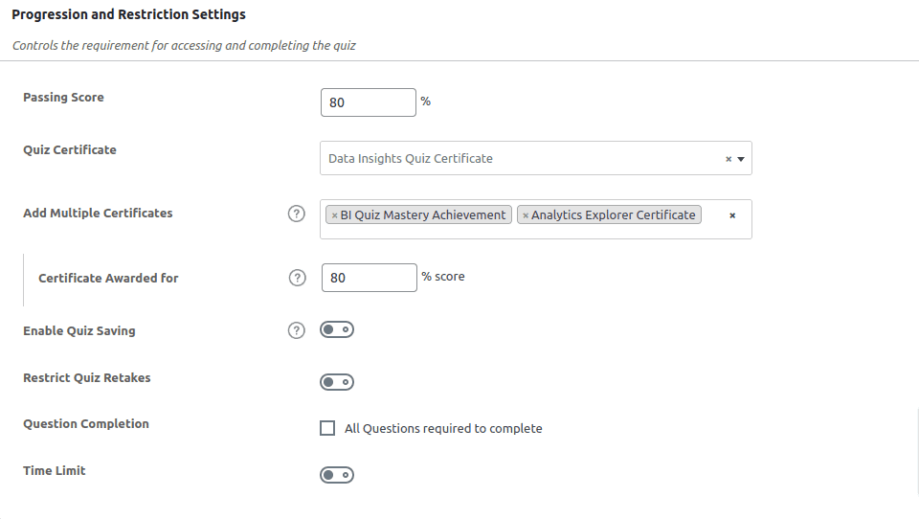919x519 pixels.
Task: Click the All Questions required label text
Action: (443, 429)
